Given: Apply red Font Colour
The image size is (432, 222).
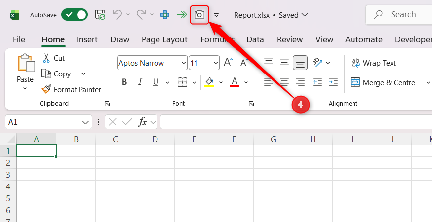Looking at the screenshot, I should (235, 82).
